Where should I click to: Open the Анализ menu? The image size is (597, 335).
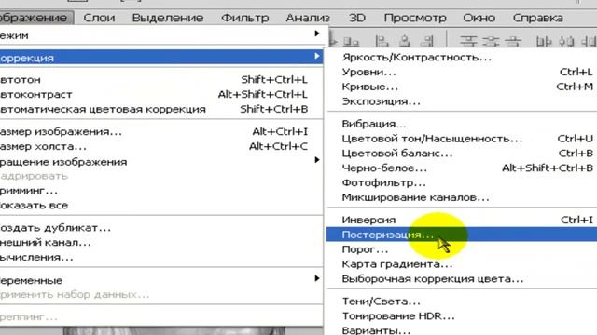(308, 18)
